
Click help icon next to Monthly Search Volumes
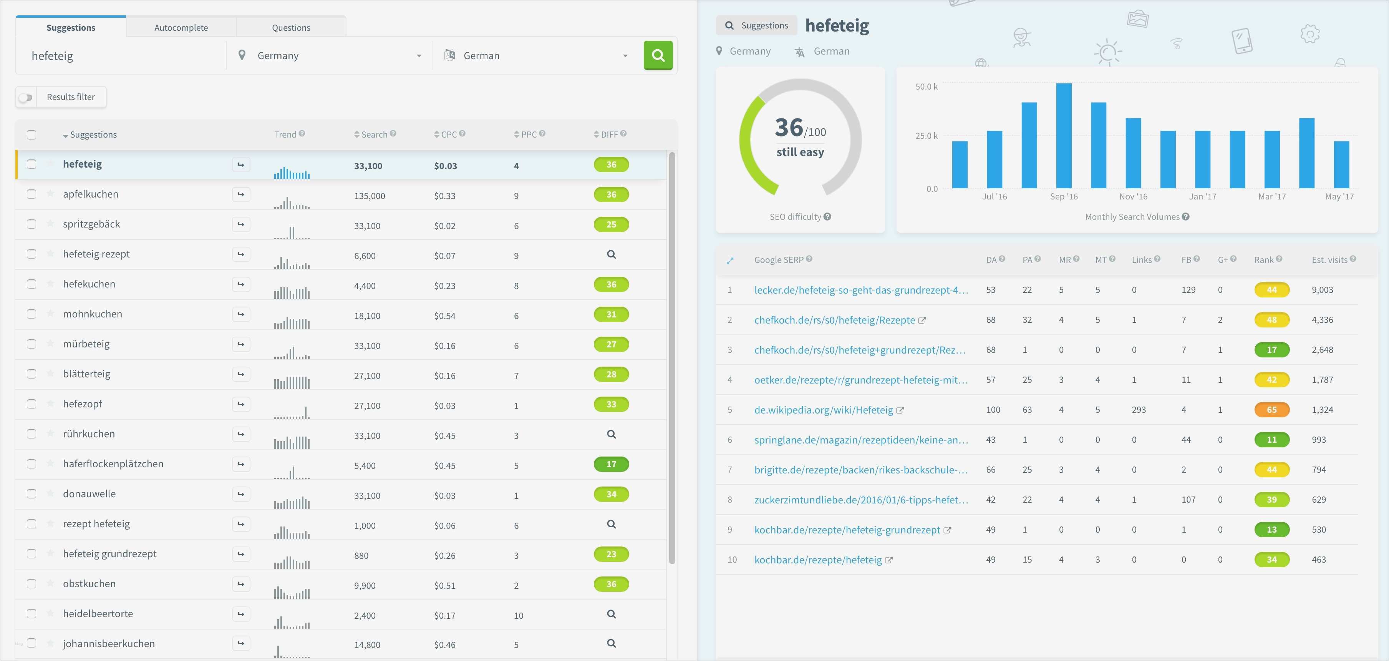pyautogui.click(x=1186, y=216)
